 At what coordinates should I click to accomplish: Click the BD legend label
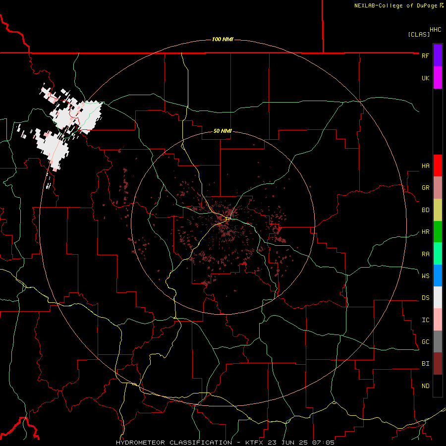pos(425,210)
